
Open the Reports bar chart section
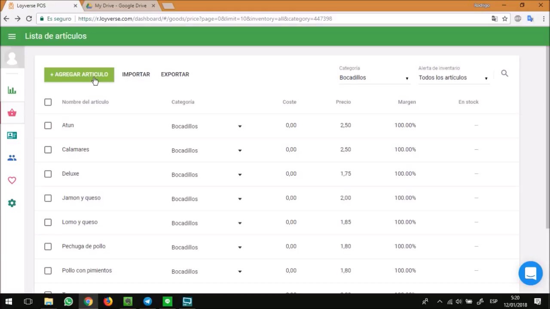(x=12, y=90)
